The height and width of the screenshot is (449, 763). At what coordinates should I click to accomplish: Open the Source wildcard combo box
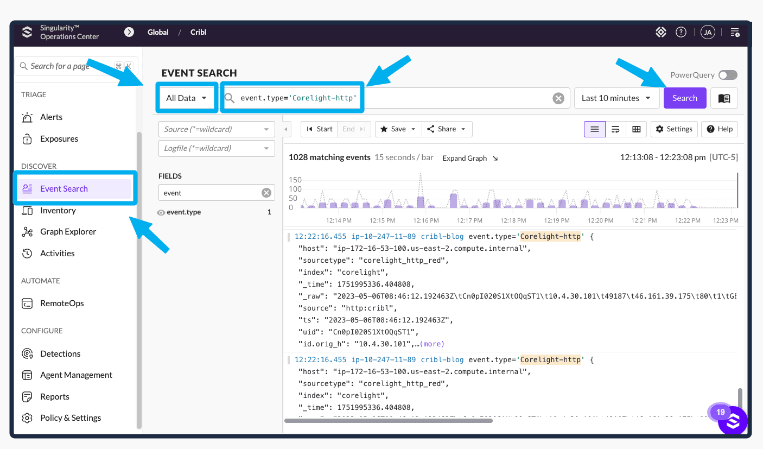point(216,129)
